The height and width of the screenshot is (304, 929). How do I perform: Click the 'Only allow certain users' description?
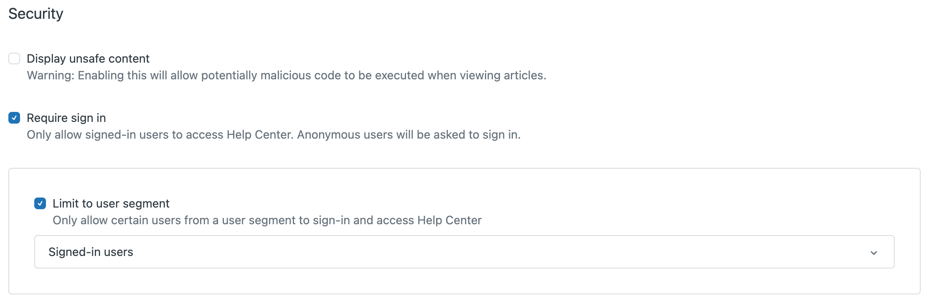coord(267,220)
